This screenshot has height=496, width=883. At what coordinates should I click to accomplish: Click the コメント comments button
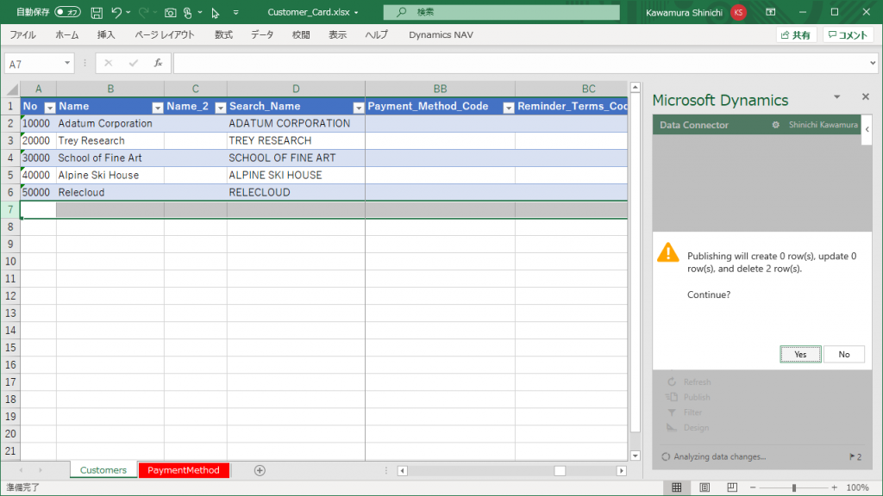tap(849, 34)
